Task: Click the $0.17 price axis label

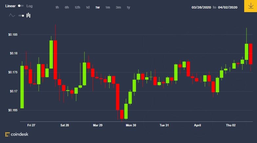Action: pos(13,91)
